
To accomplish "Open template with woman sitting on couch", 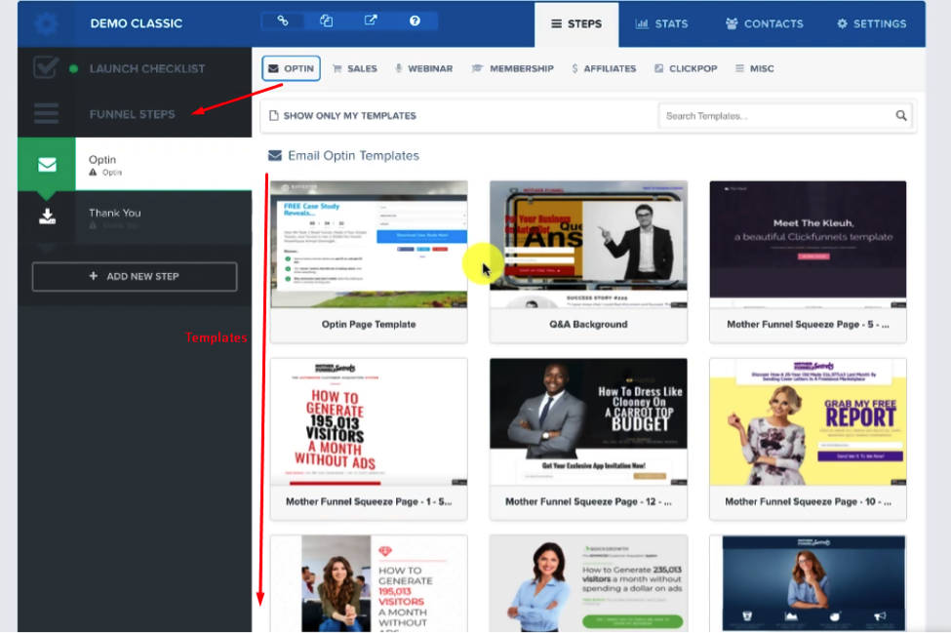I will coord(369,584).
